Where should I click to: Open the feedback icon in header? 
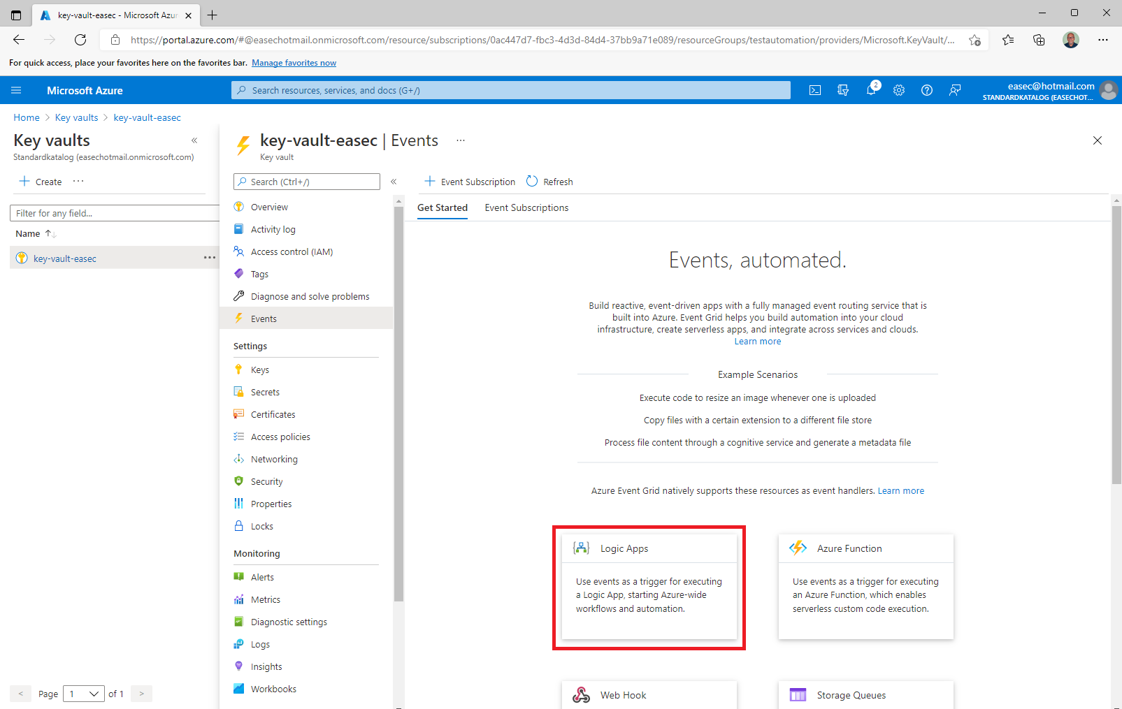955,90
